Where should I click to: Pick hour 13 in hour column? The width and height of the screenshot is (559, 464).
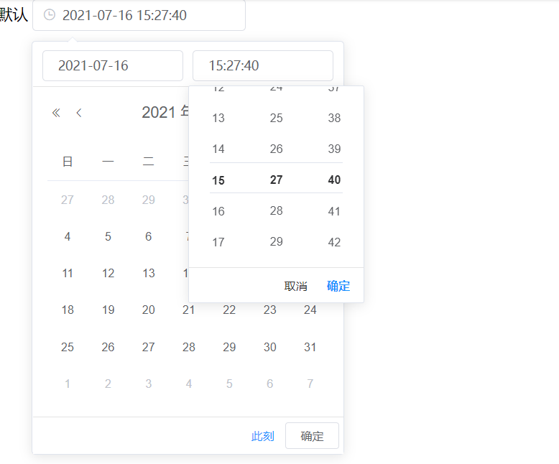point(218,118)
